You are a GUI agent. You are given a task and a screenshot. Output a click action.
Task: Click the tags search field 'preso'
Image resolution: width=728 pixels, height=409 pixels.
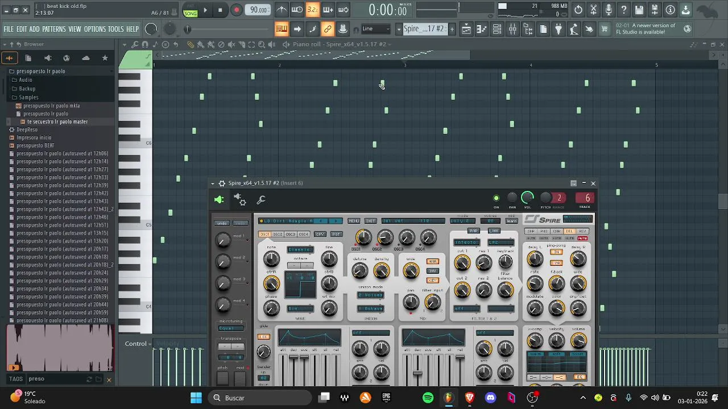56,379
